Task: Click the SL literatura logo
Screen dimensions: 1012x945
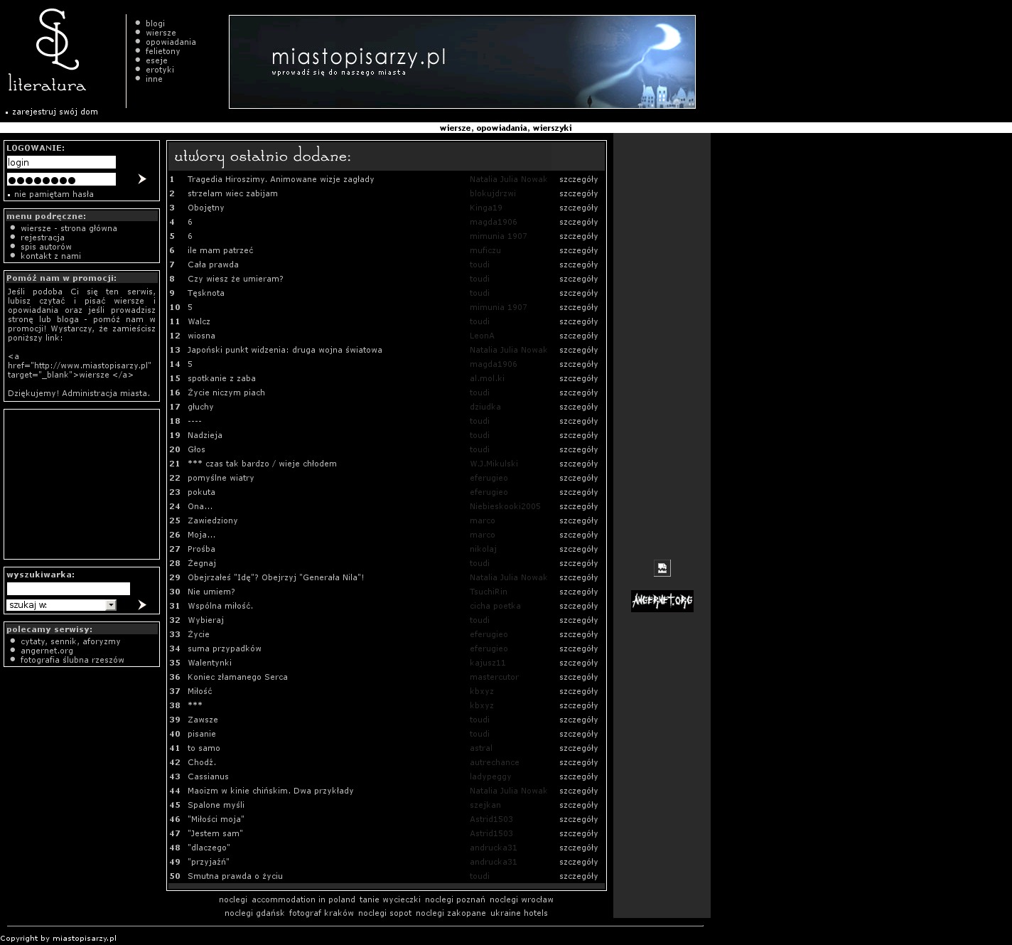Action: (48, 51)
